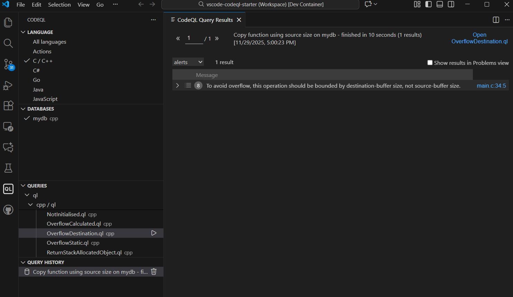The image size is (513, 297).
Task: Select the Run and Debug icon
Action: (8, 86)
